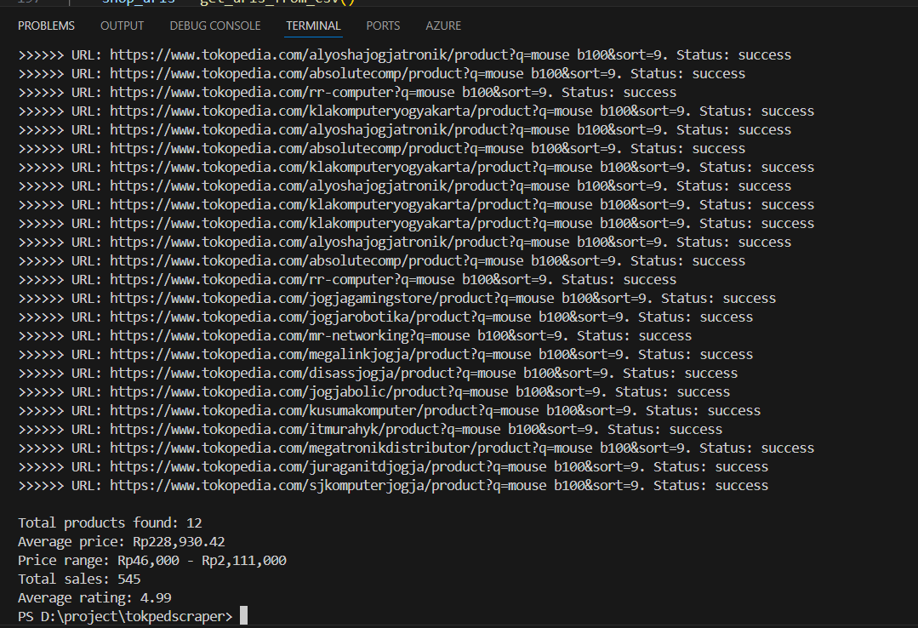This screenshot has width=918, height=628.
Task: Select the TERMINAL tab
Action: [313, 26]
